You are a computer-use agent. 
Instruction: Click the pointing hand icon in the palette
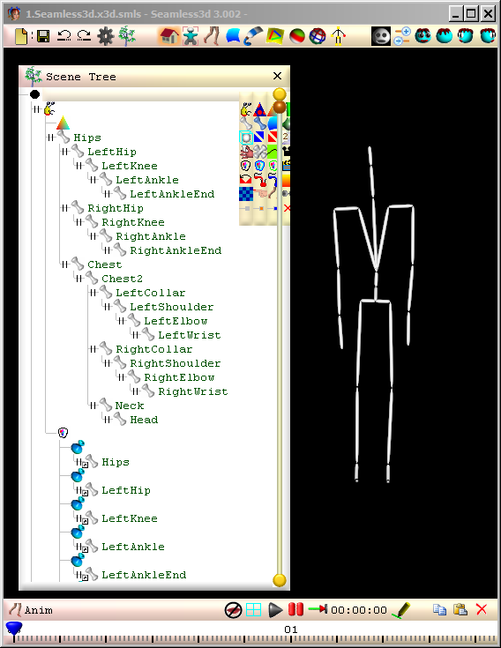tap(259, 194)
